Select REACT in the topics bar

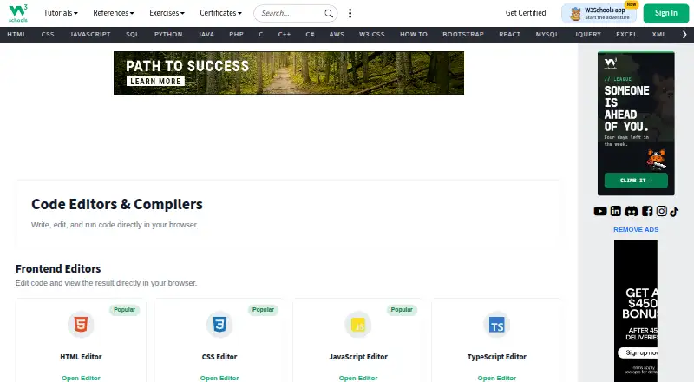[509, 35]
